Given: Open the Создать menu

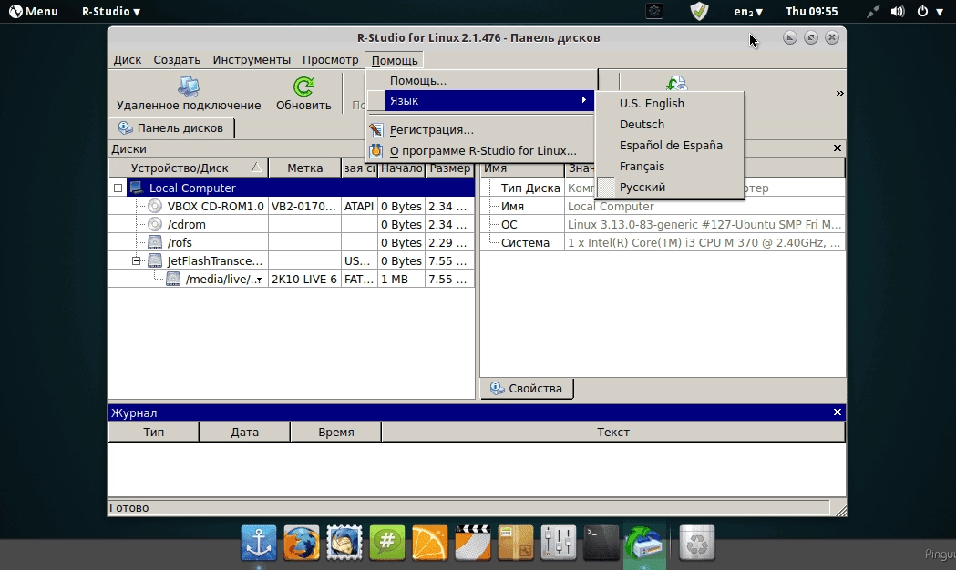Looking at the screenshot, I should 177,60.
